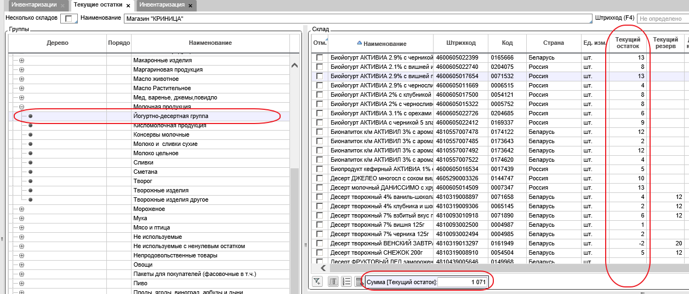Open the column settings icon below the table
Screen dimensions: 689x294
pos(333,281)
